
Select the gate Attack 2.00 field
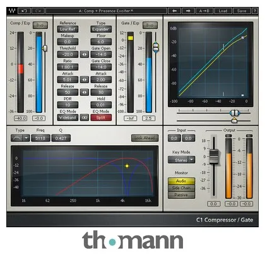(101, 80)
